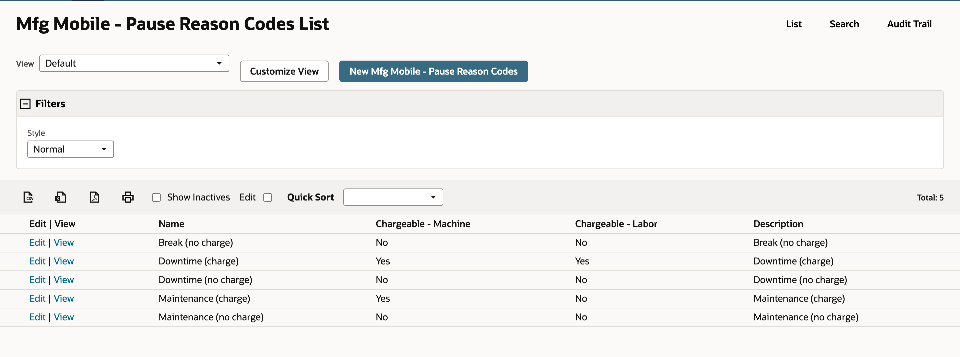View the Maintenance (no charge) record
The image size is (960, 357).
[64, 317]
